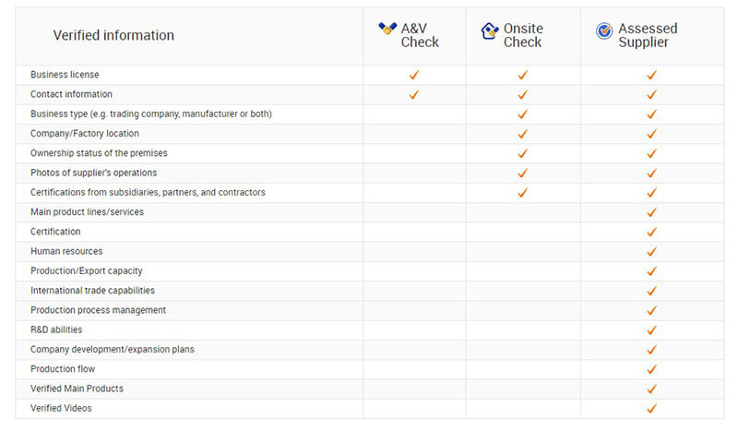
Task: Select the Assessed Supplier column header text
Action: click(x=648, y=35)
